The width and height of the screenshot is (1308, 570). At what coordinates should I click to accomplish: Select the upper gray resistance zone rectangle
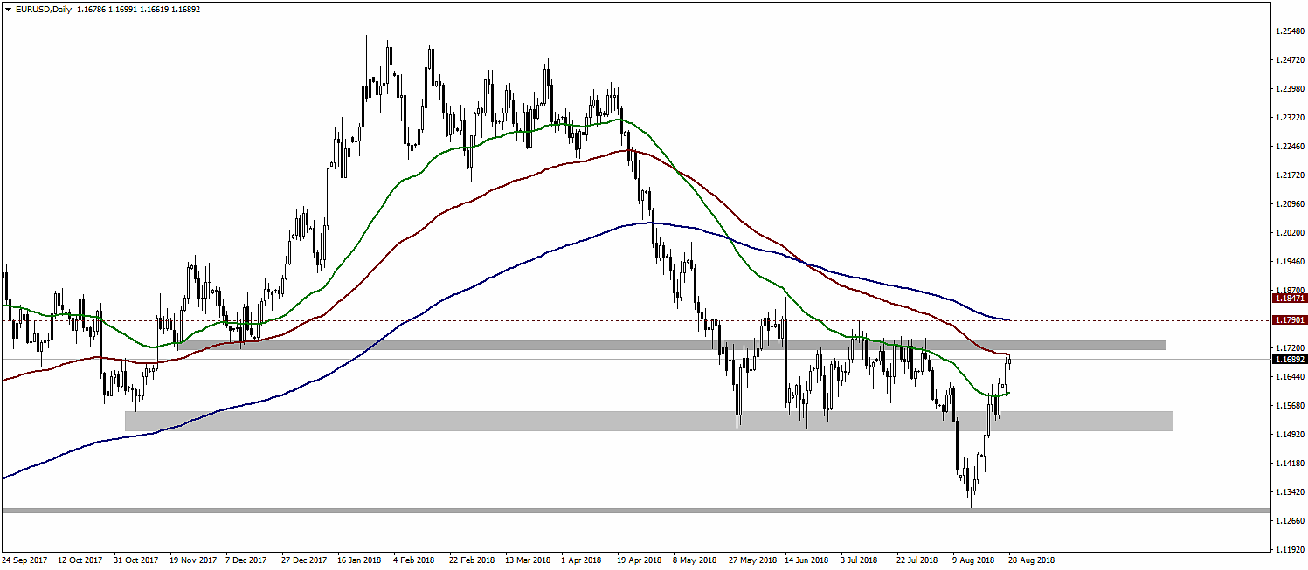[x=671, y=346]
